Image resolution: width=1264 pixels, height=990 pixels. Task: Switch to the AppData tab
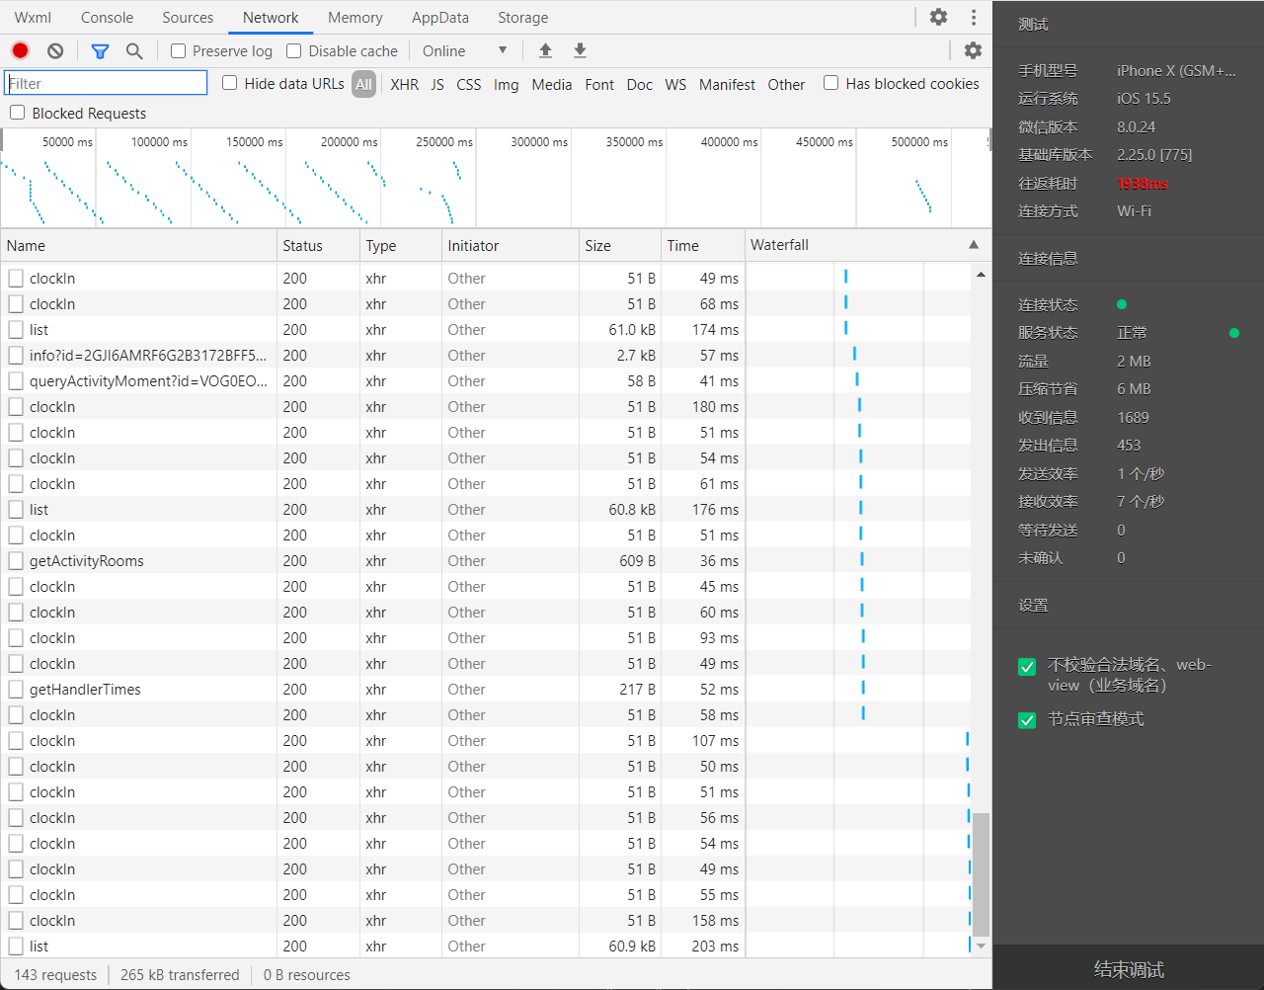pos(440,18)
